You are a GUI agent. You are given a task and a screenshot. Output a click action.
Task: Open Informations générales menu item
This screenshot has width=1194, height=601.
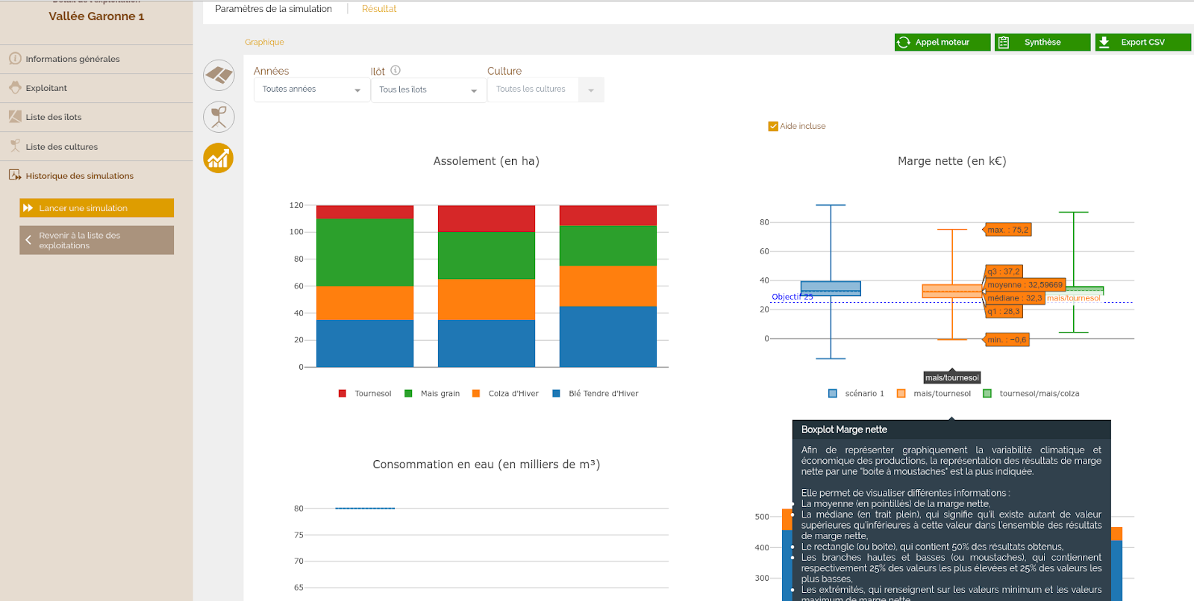click(96, 59)
